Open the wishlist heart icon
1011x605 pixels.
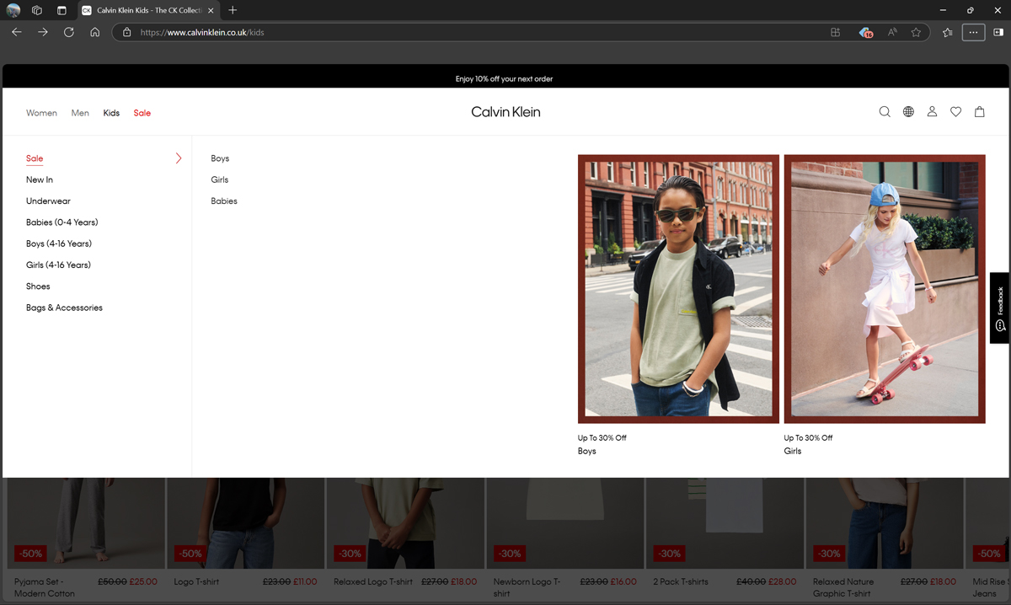(x=955, y=112)
